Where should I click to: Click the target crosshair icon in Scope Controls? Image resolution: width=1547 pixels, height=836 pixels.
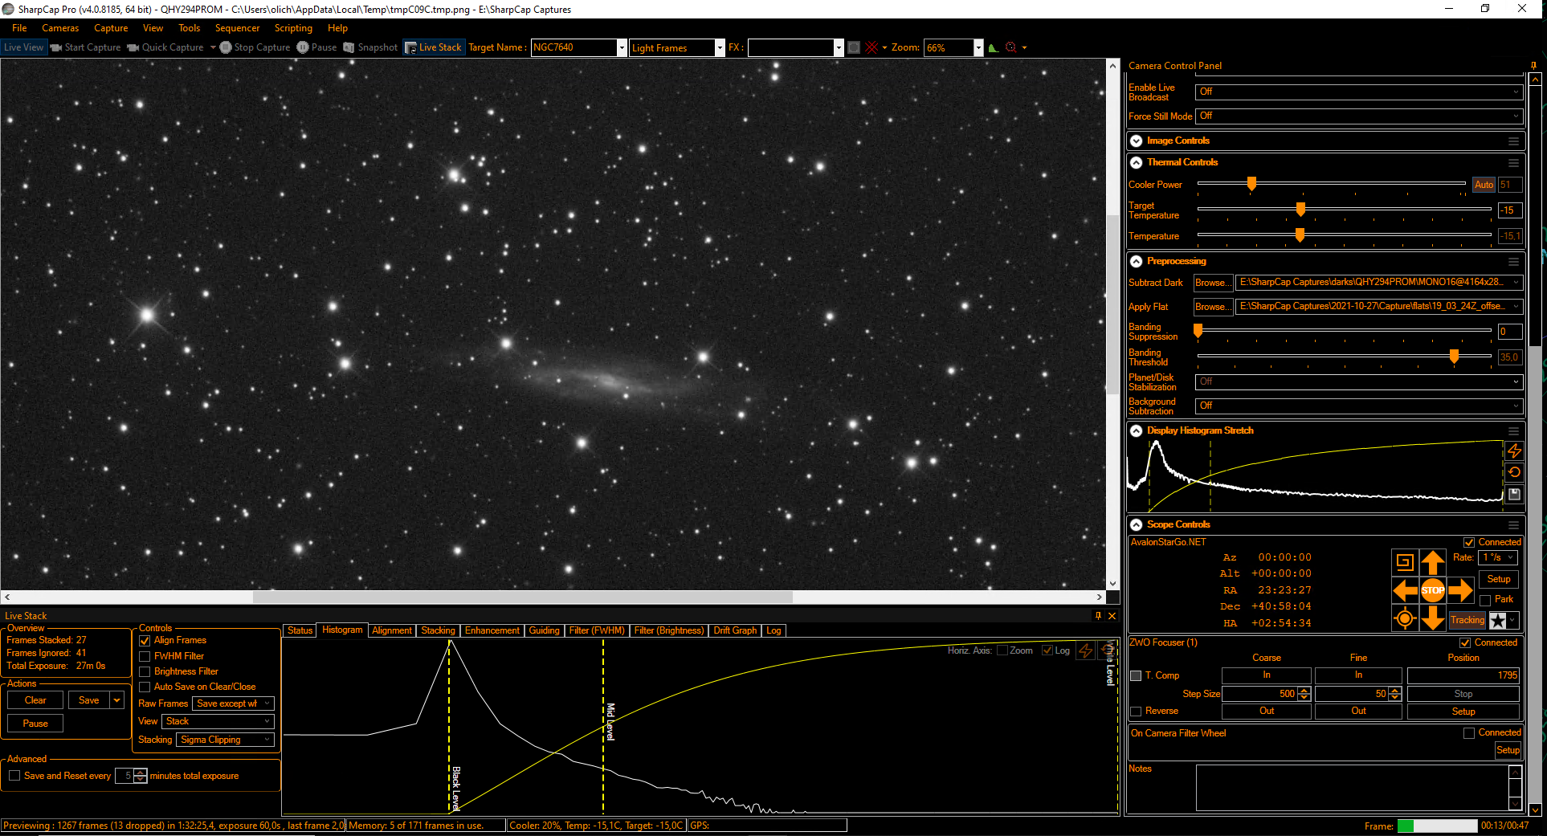pos(1405,618)
